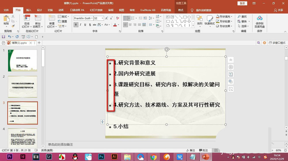Insert a text box from the shapes gallery
This screenshot has height=161, width=288.
168,17
